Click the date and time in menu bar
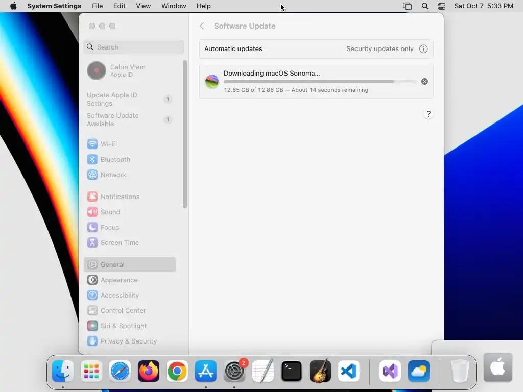 pyautogui.click(x=484, y=6)
